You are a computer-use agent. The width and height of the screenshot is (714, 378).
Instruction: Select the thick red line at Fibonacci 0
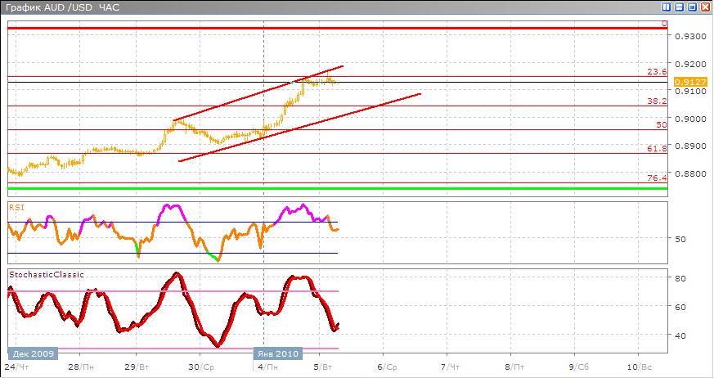point(327,28)
